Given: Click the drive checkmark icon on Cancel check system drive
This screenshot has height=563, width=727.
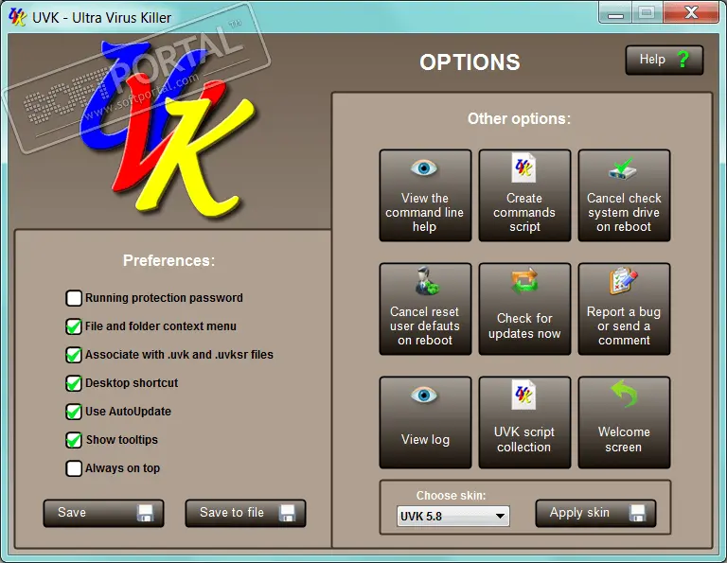Looking at the screenshot, I should pyautogui.click(x=623, y=168).
